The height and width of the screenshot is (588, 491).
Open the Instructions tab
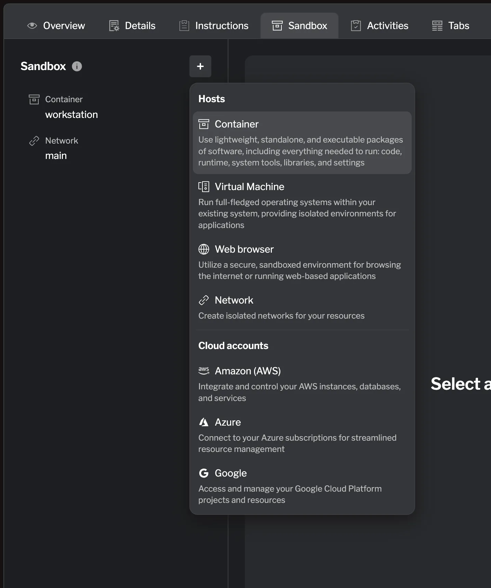coord(214,26)
